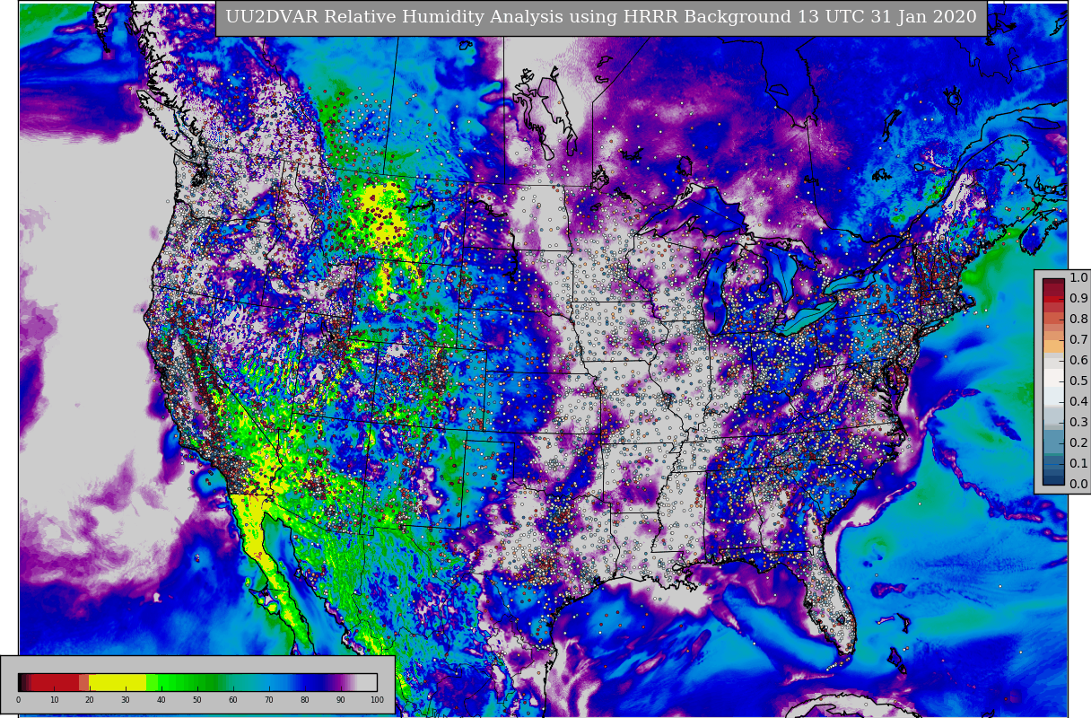Select the light grey segment near 100
Viewport: 1091px width, 718px height.
coord(367,682)
